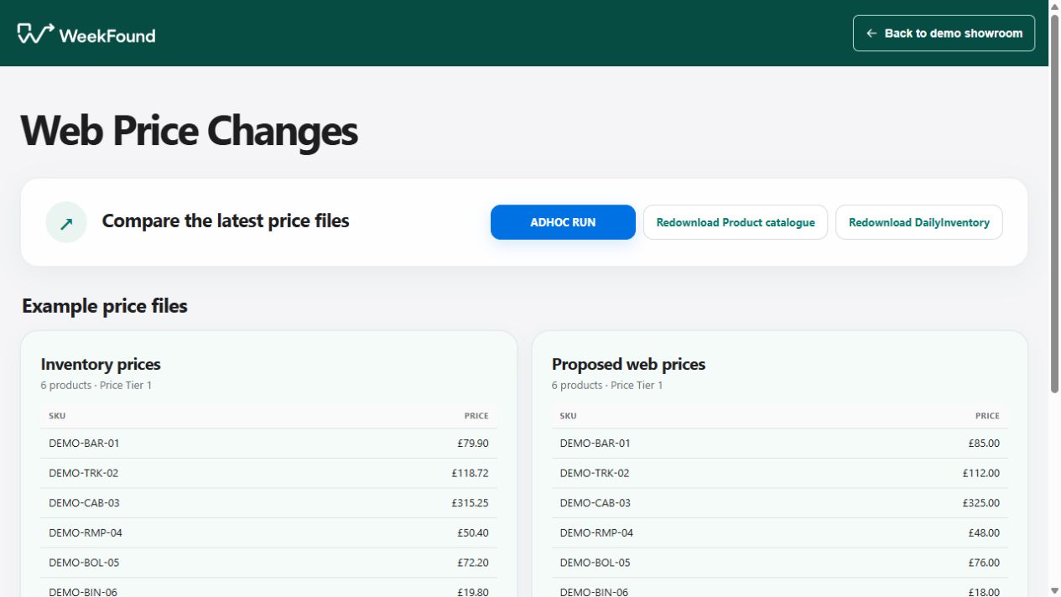
Task: Select DEMO-BIN-06 in Inventory prices
Action: tap(83, 592)
